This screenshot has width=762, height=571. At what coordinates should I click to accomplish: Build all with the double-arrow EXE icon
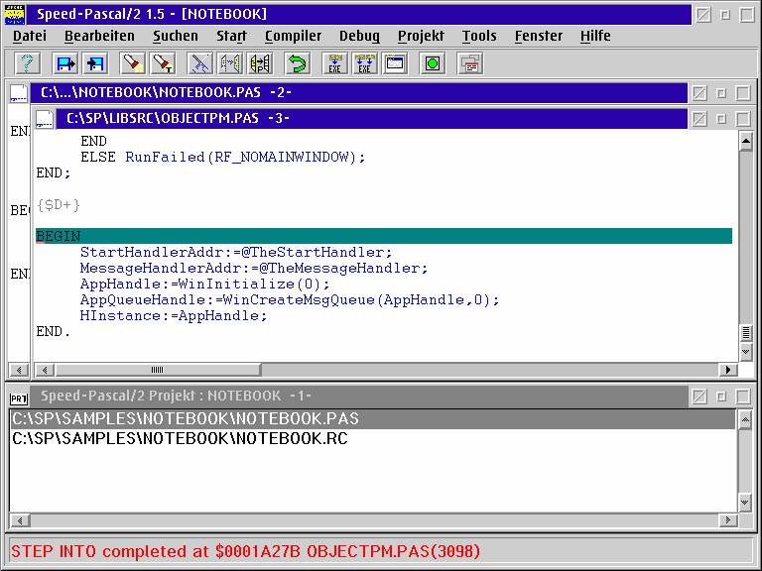[x=365, y=63]
